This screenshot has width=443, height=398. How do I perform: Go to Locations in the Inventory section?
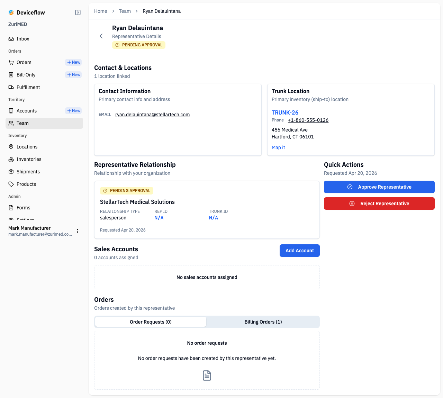click(27, 147)
